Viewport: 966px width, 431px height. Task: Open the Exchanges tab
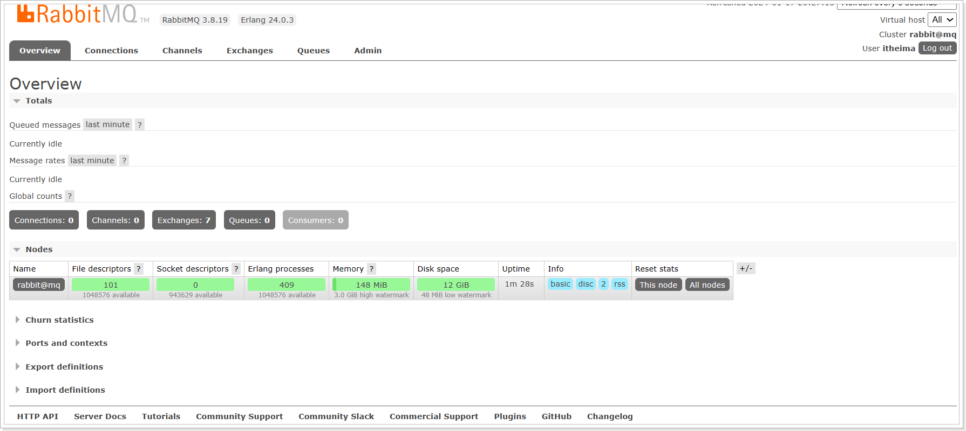[250, 51]
